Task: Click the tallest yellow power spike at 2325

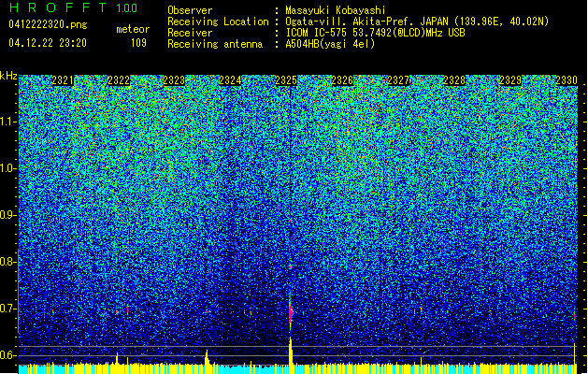Action: coord(291,351)
